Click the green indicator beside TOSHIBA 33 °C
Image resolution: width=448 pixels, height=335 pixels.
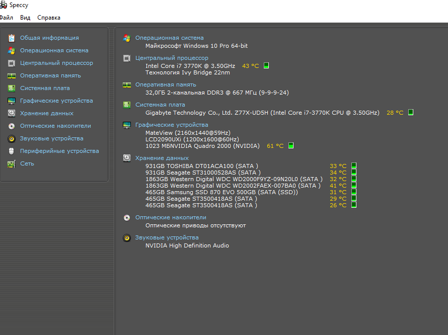(354, 165)
